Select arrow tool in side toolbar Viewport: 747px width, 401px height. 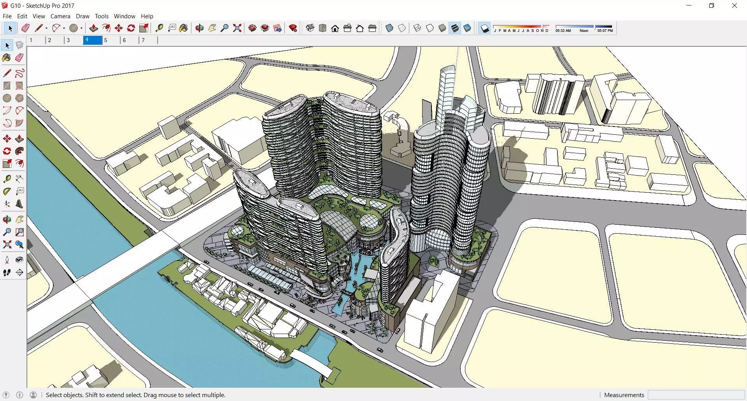pos(7,45)
